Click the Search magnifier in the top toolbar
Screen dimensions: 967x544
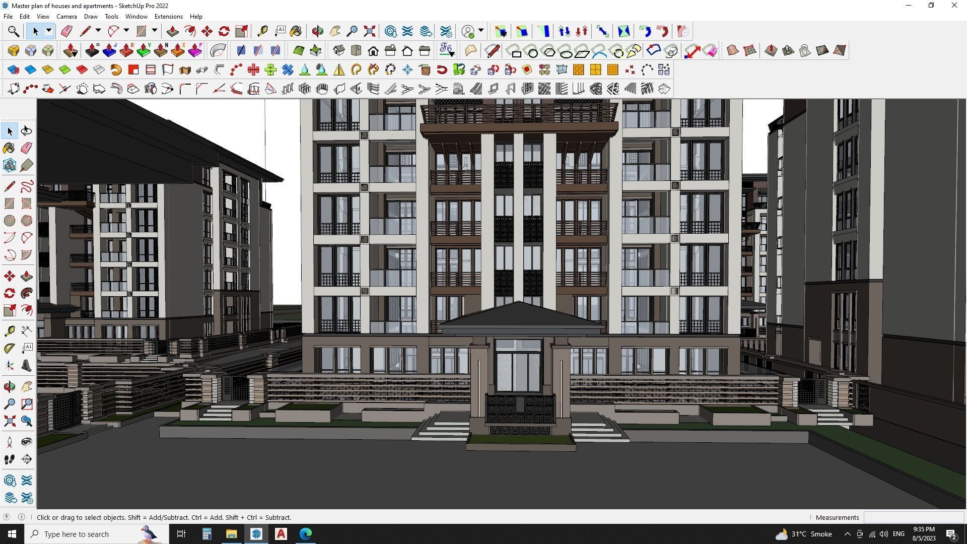point(14,31)
